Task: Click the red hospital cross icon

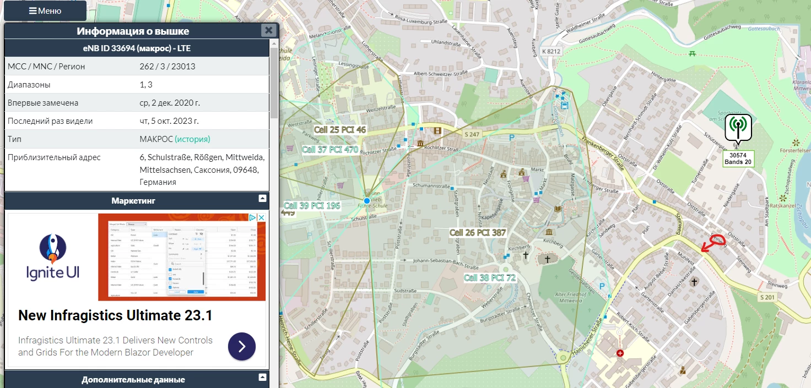Action: point(620,353)
